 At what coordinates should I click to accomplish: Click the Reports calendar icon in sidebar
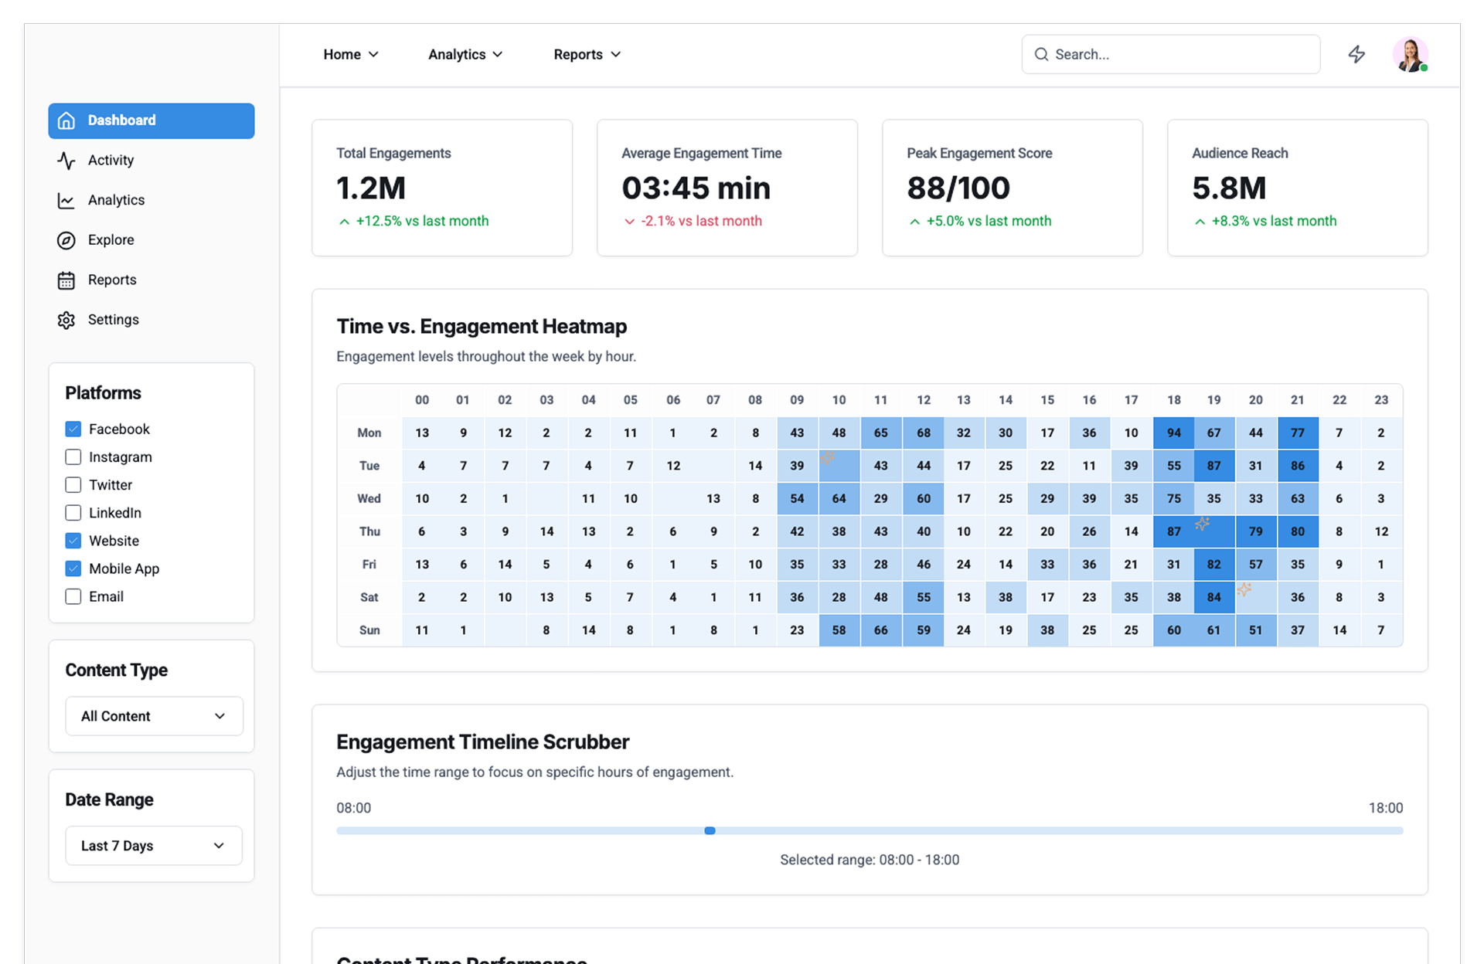pyautogui.click(x=66, y=280)
